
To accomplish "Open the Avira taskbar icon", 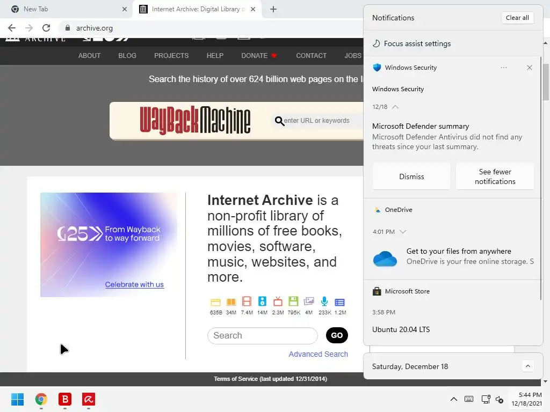I will [x=89, y=399].
